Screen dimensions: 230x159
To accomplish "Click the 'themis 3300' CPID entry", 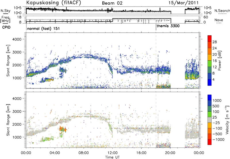I will tap(168, 26).
